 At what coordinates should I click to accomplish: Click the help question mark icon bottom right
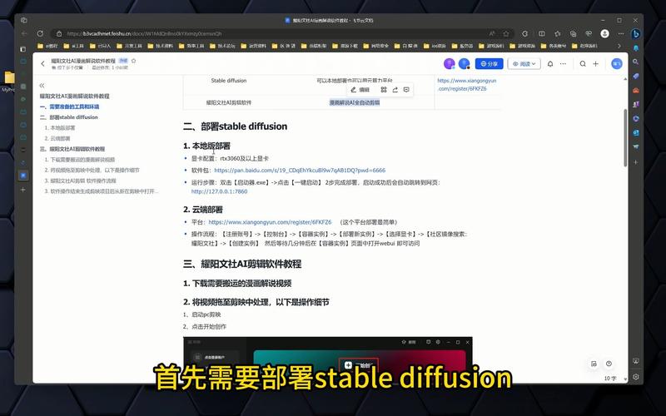609,364
